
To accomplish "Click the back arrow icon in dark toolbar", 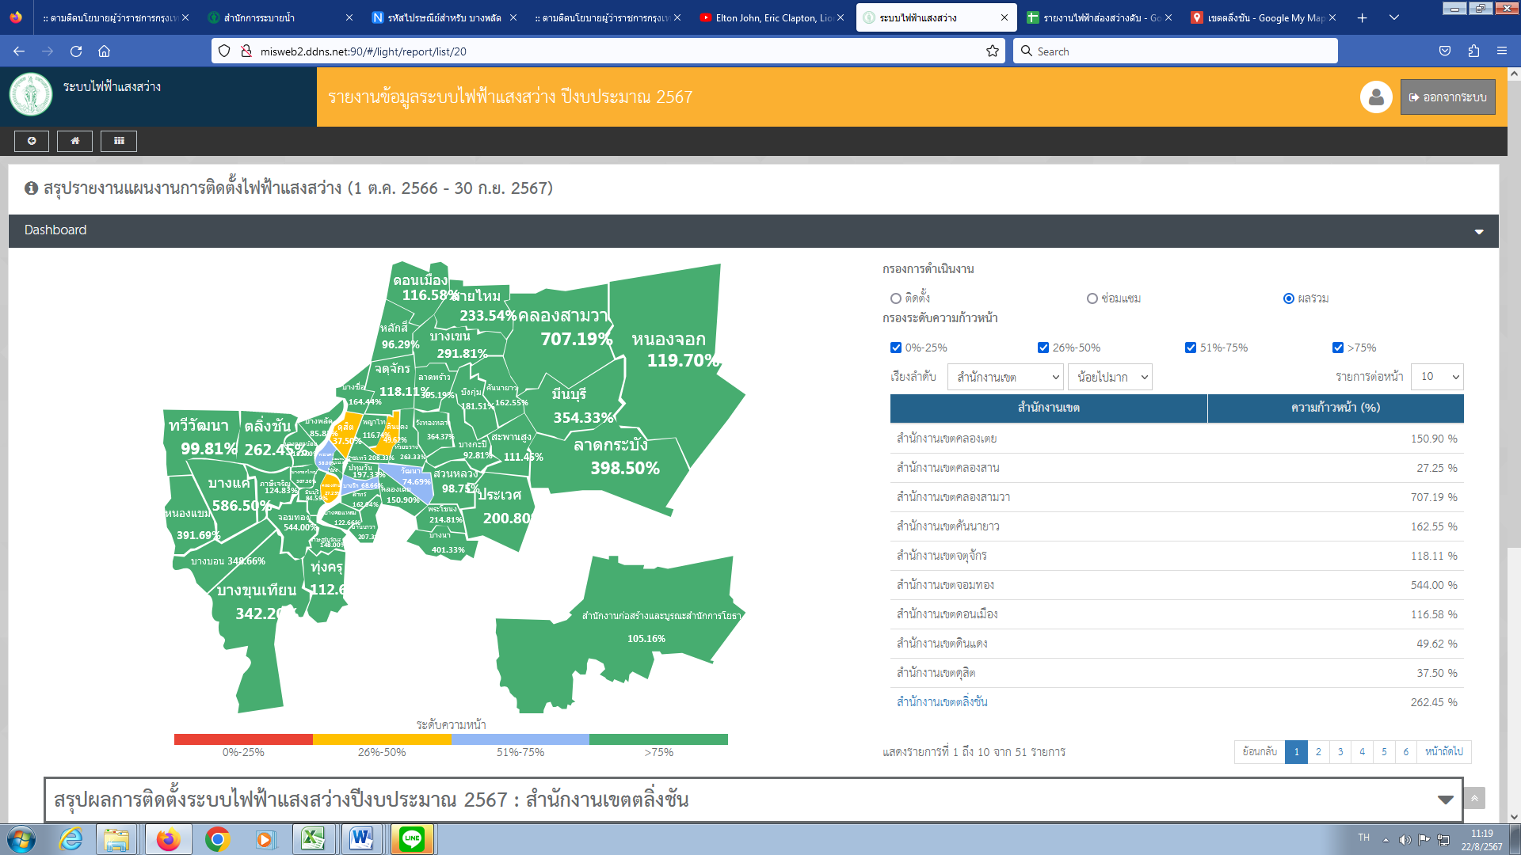I will tap(32, 141).
